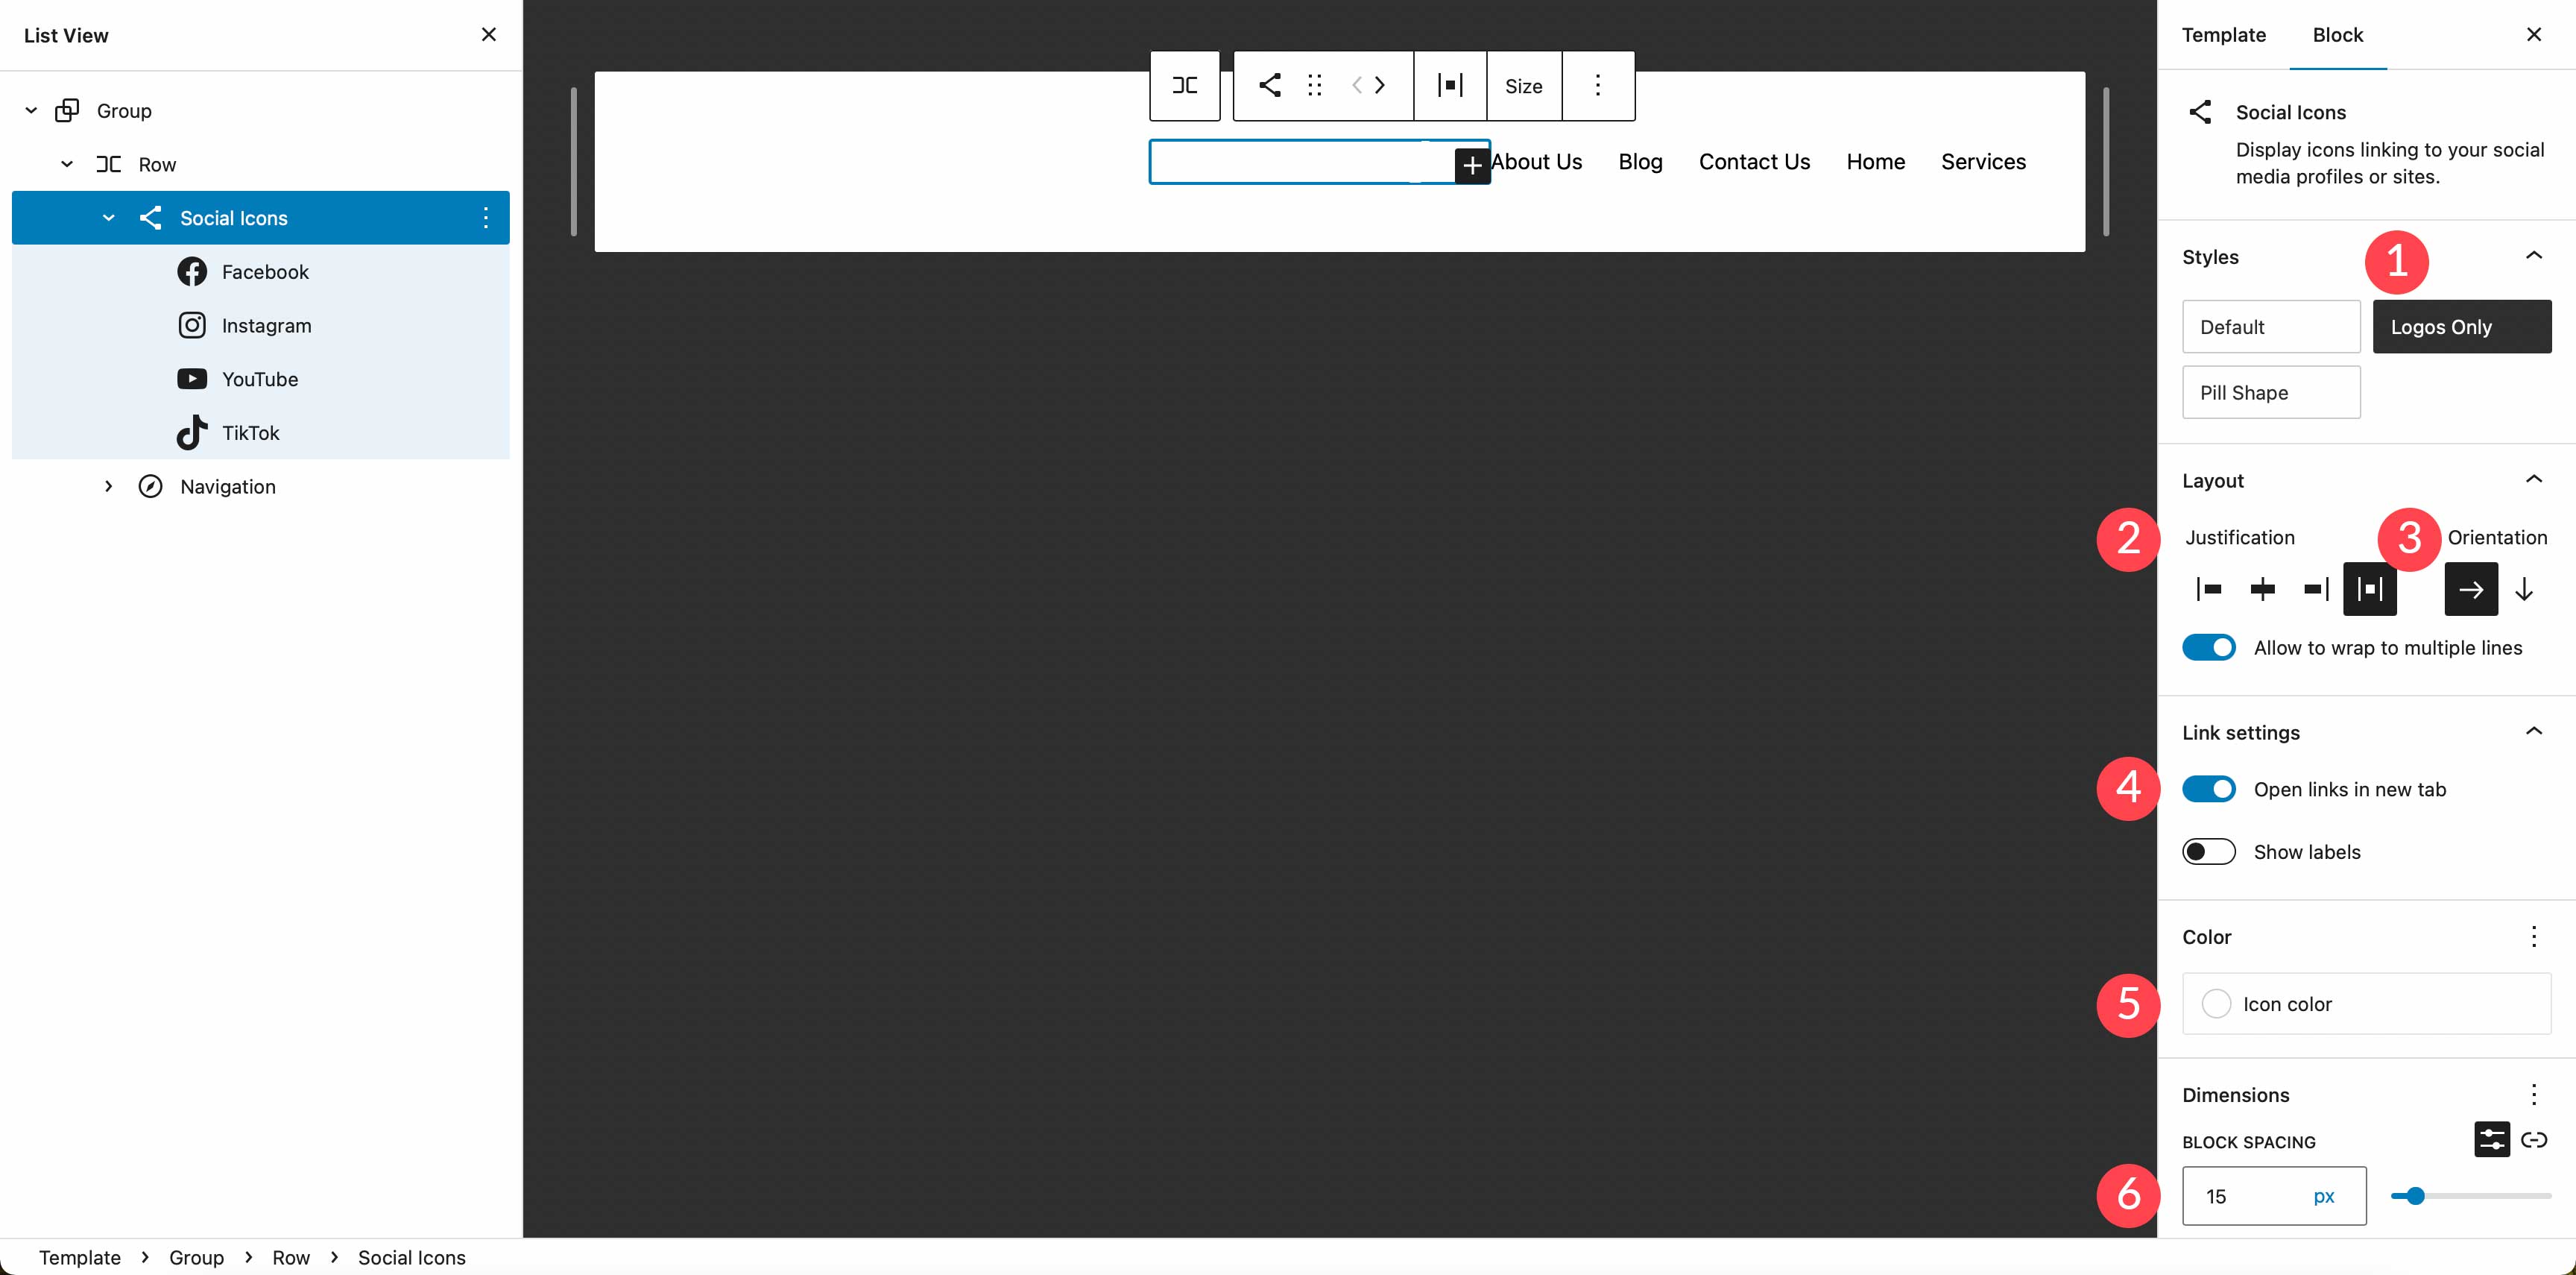
Task: Switch to the Block tab in sidebar
Action: (2336, 34)
